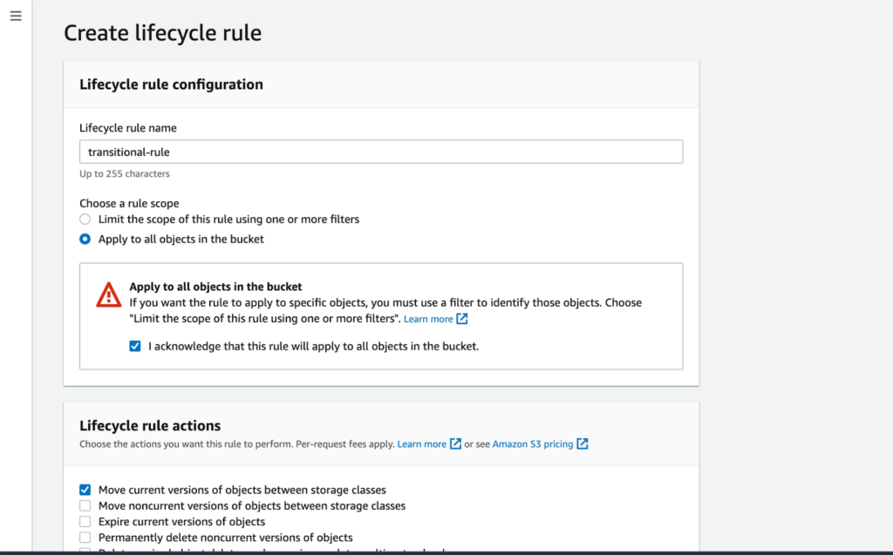The width and height of the screenshot is (893, 555).
Task: Select Apply to all objects in the bucket
Action: [85, 238]
